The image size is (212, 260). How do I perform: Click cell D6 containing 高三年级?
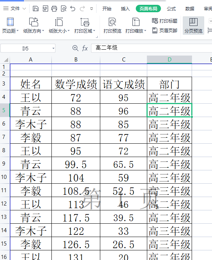(169, 124)
